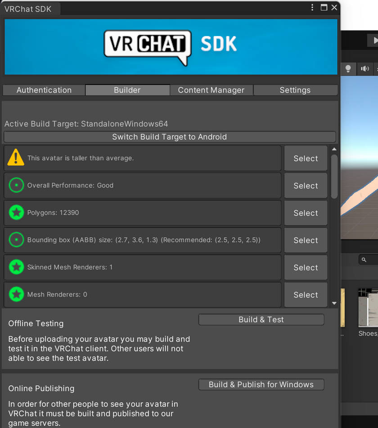Screen dimensions: 378x428
Task: Click the text 'Skinned Mesh Renderers: 1'
Action: pyautogui.click(x=70, y=267)
